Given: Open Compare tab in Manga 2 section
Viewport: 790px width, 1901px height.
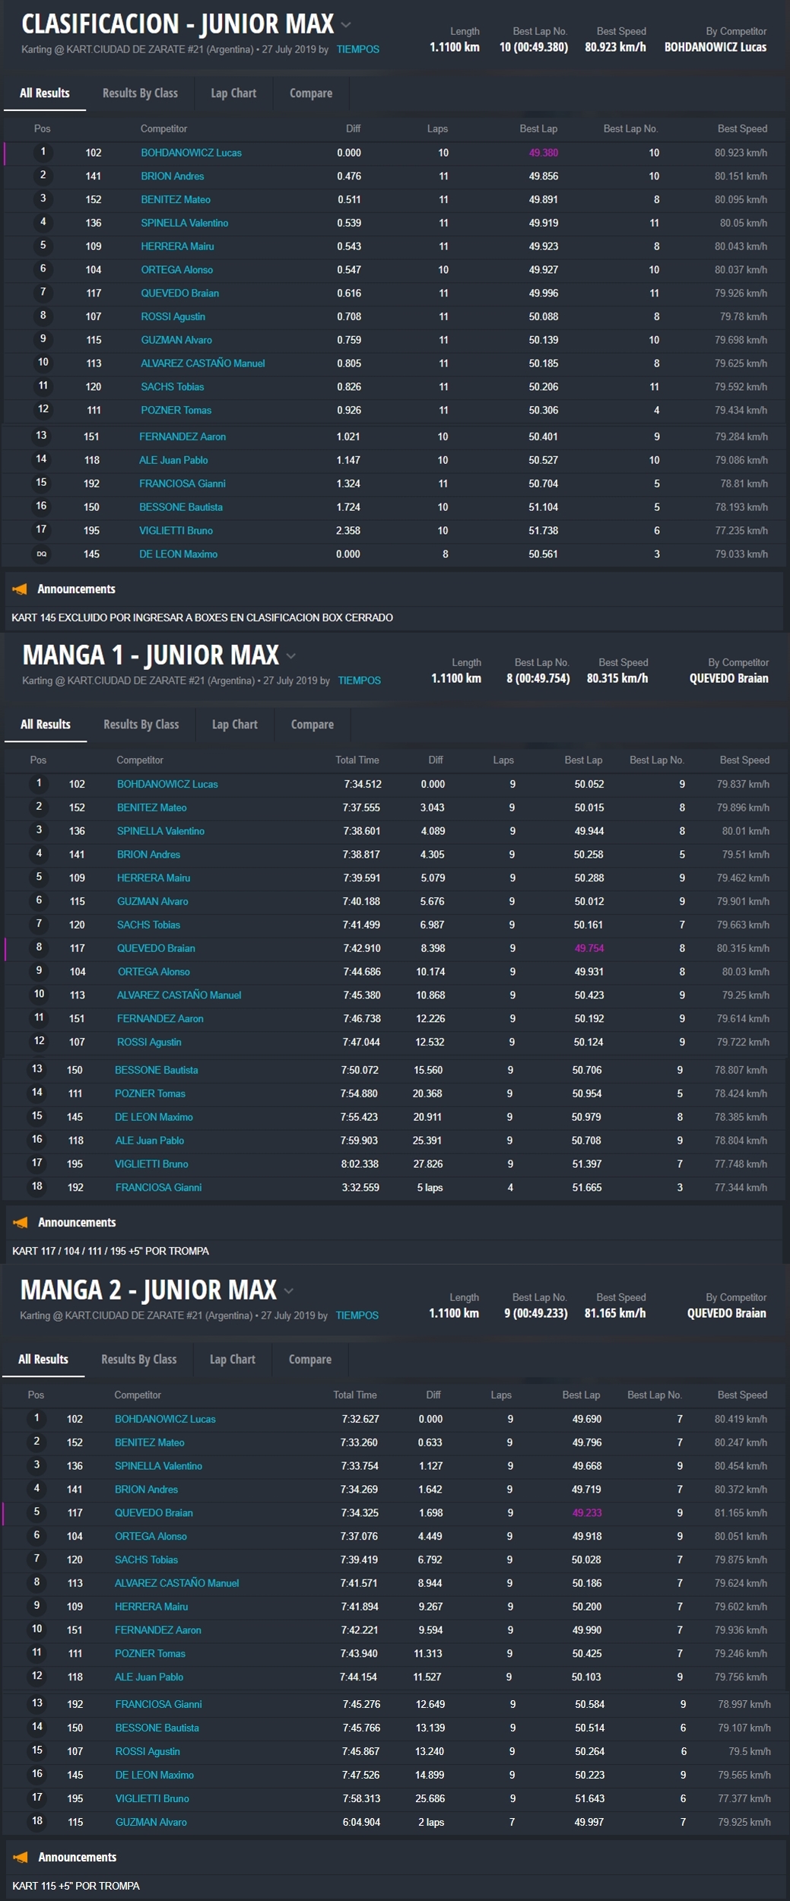Looking at the screenshot, I should coord(309,1360).
